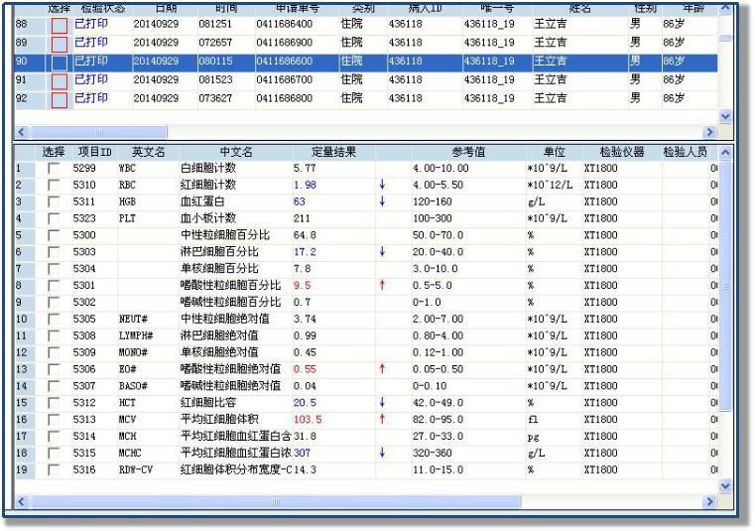Viewport: 755px width, 531px height.
Task: Click the left scroll arrow of the results table
Action: tap(24, 503)
